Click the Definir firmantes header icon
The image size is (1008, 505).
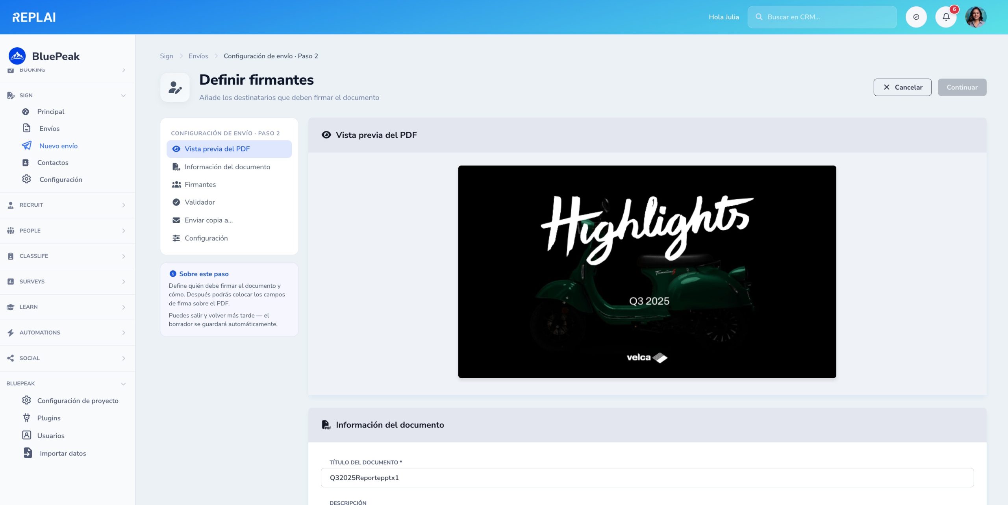click(x=175, y=87)
